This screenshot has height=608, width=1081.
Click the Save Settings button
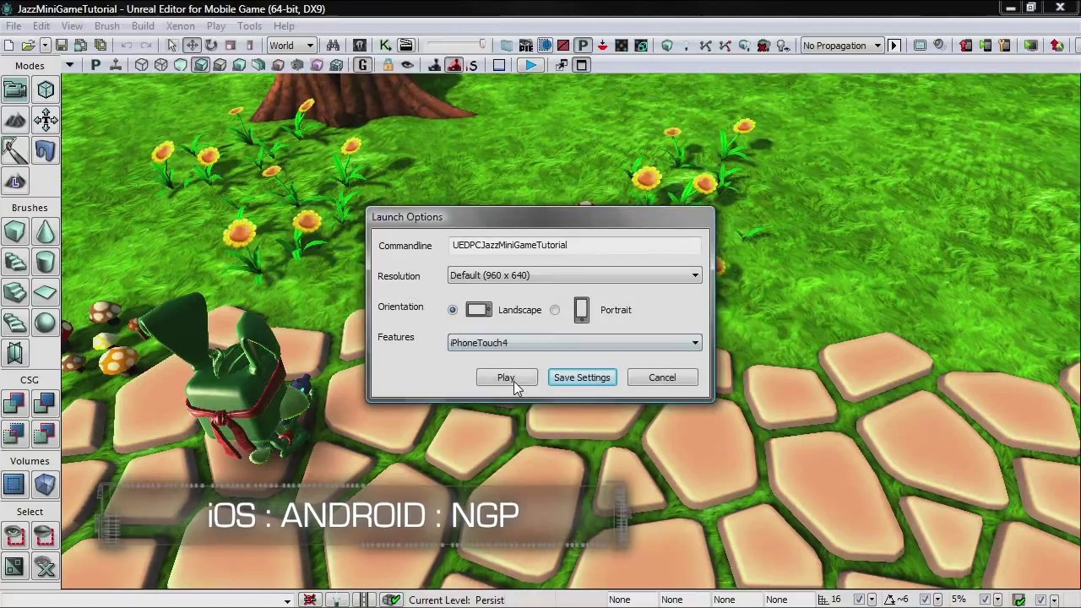coord(582,377)
